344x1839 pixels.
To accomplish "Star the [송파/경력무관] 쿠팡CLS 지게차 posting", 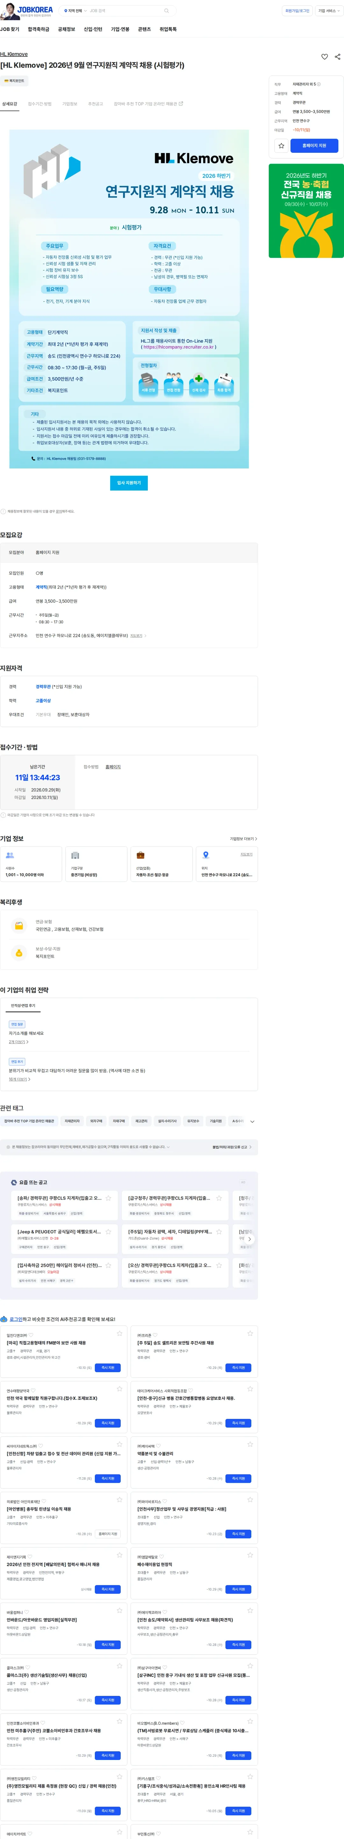I will [x=109, y=1198].
